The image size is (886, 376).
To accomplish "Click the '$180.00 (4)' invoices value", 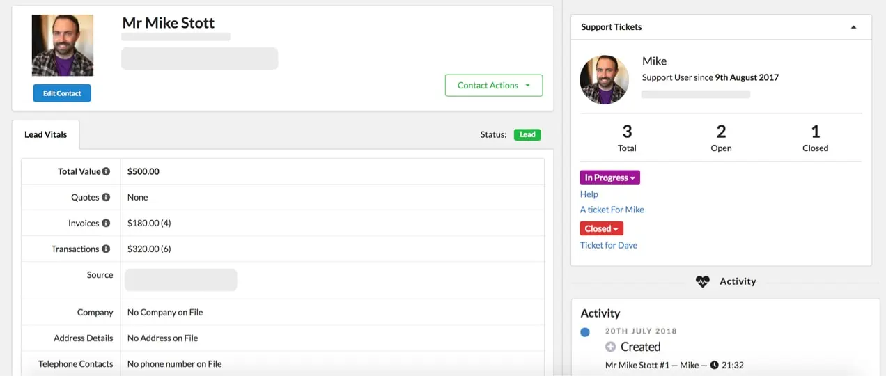I will point(149,223).
